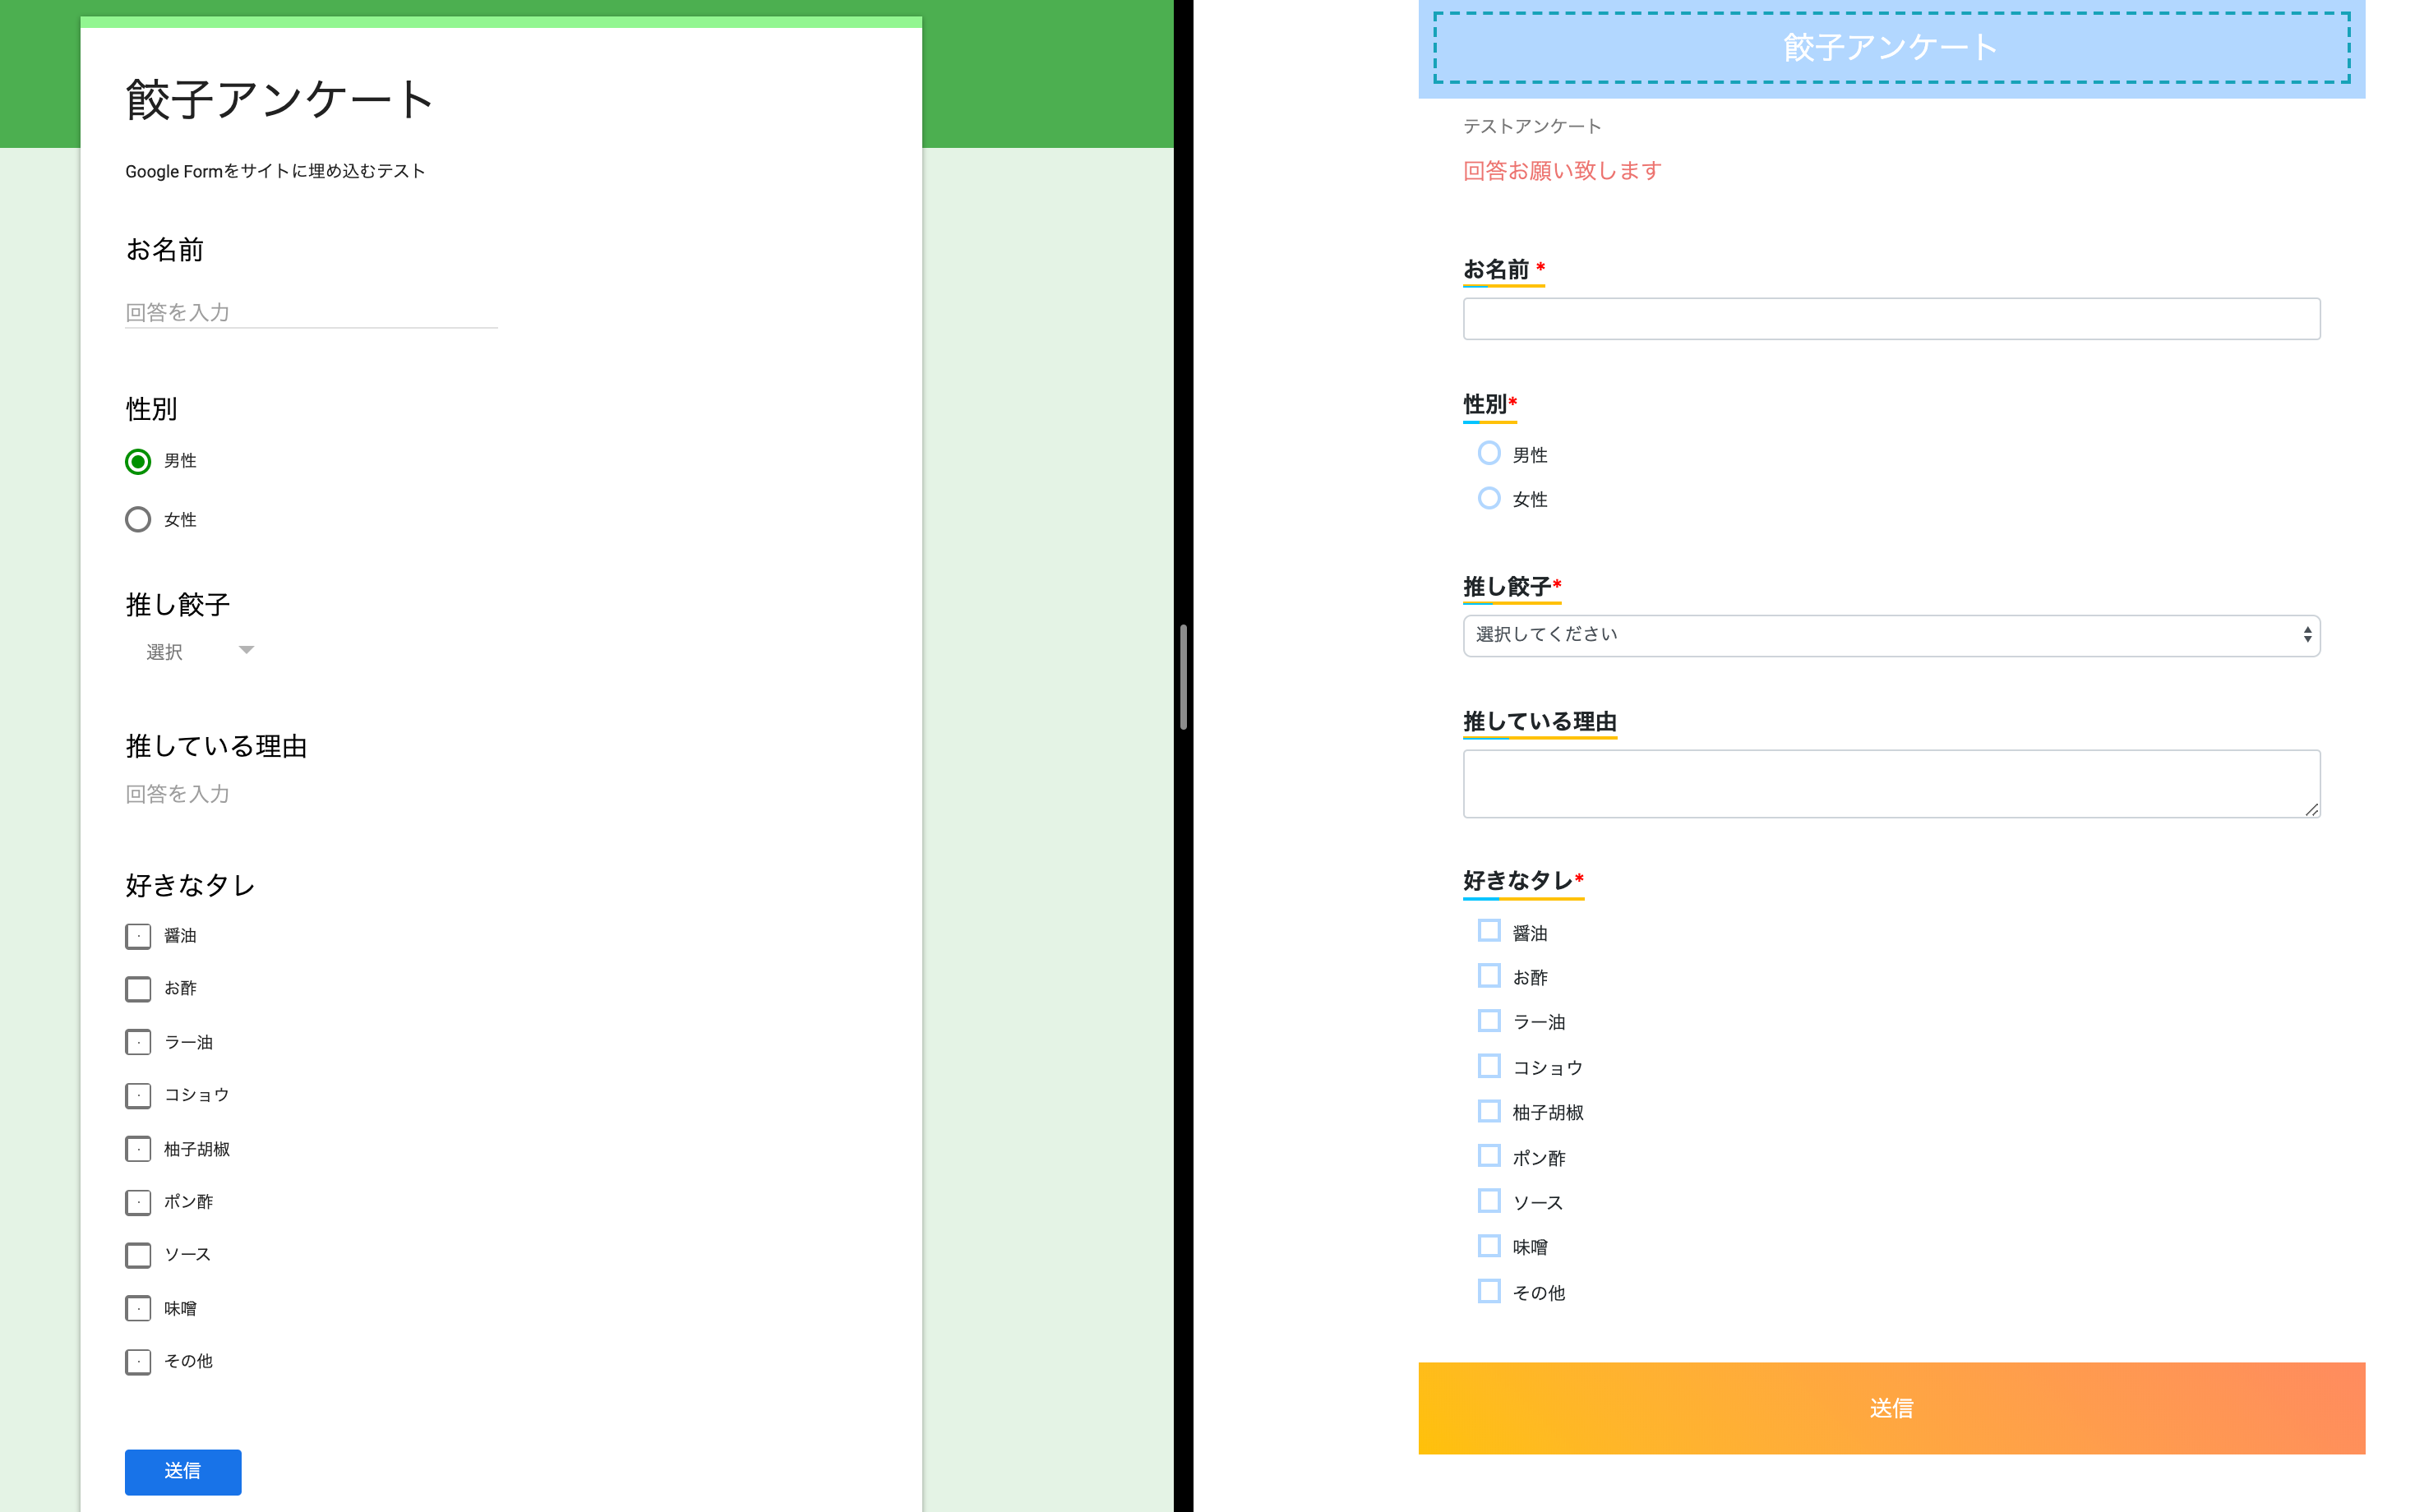2415x1512 pixels.
Task: Focus the 回答を入力 field under お名前
Action: pos(310,313)
